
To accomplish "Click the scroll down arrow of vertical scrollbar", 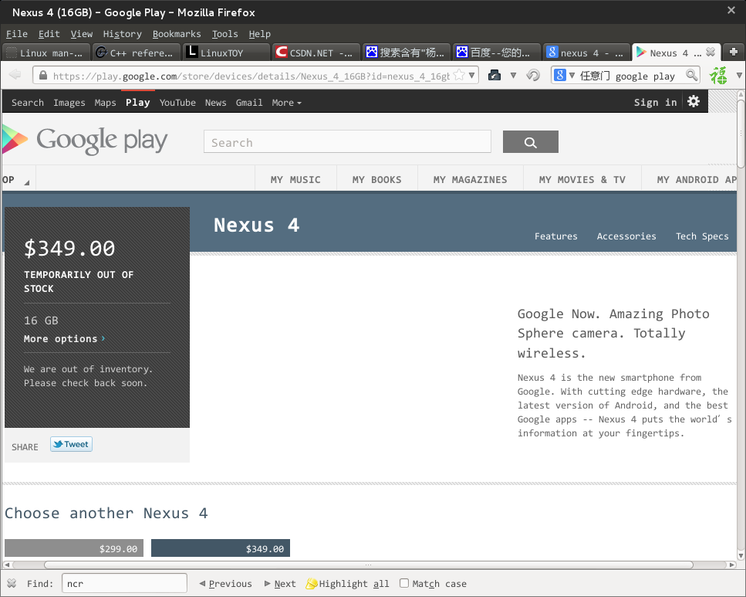I will [x=741, y=555].
